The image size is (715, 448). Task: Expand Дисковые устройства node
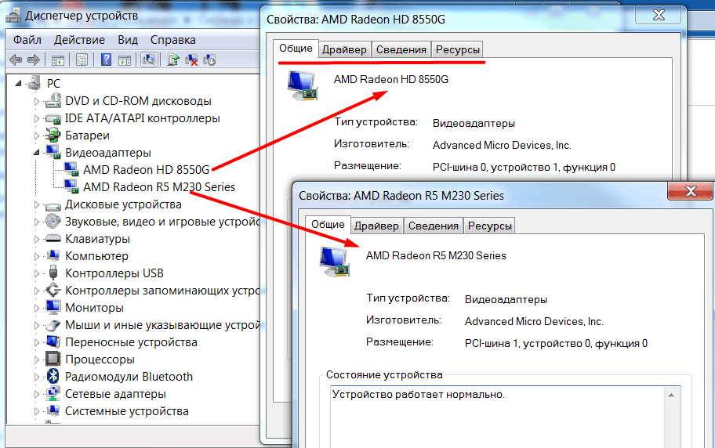[x=37, y=204]
